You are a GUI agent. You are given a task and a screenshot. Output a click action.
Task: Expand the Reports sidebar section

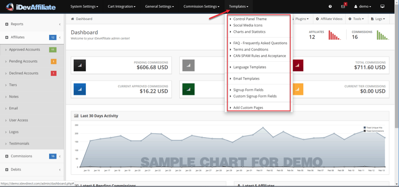pyautogui.click(x=32, y=24)
